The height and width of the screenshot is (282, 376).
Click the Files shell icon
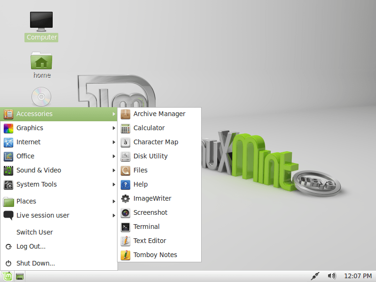125,171
